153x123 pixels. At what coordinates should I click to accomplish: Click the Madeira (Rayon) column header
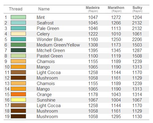[93, 9]
